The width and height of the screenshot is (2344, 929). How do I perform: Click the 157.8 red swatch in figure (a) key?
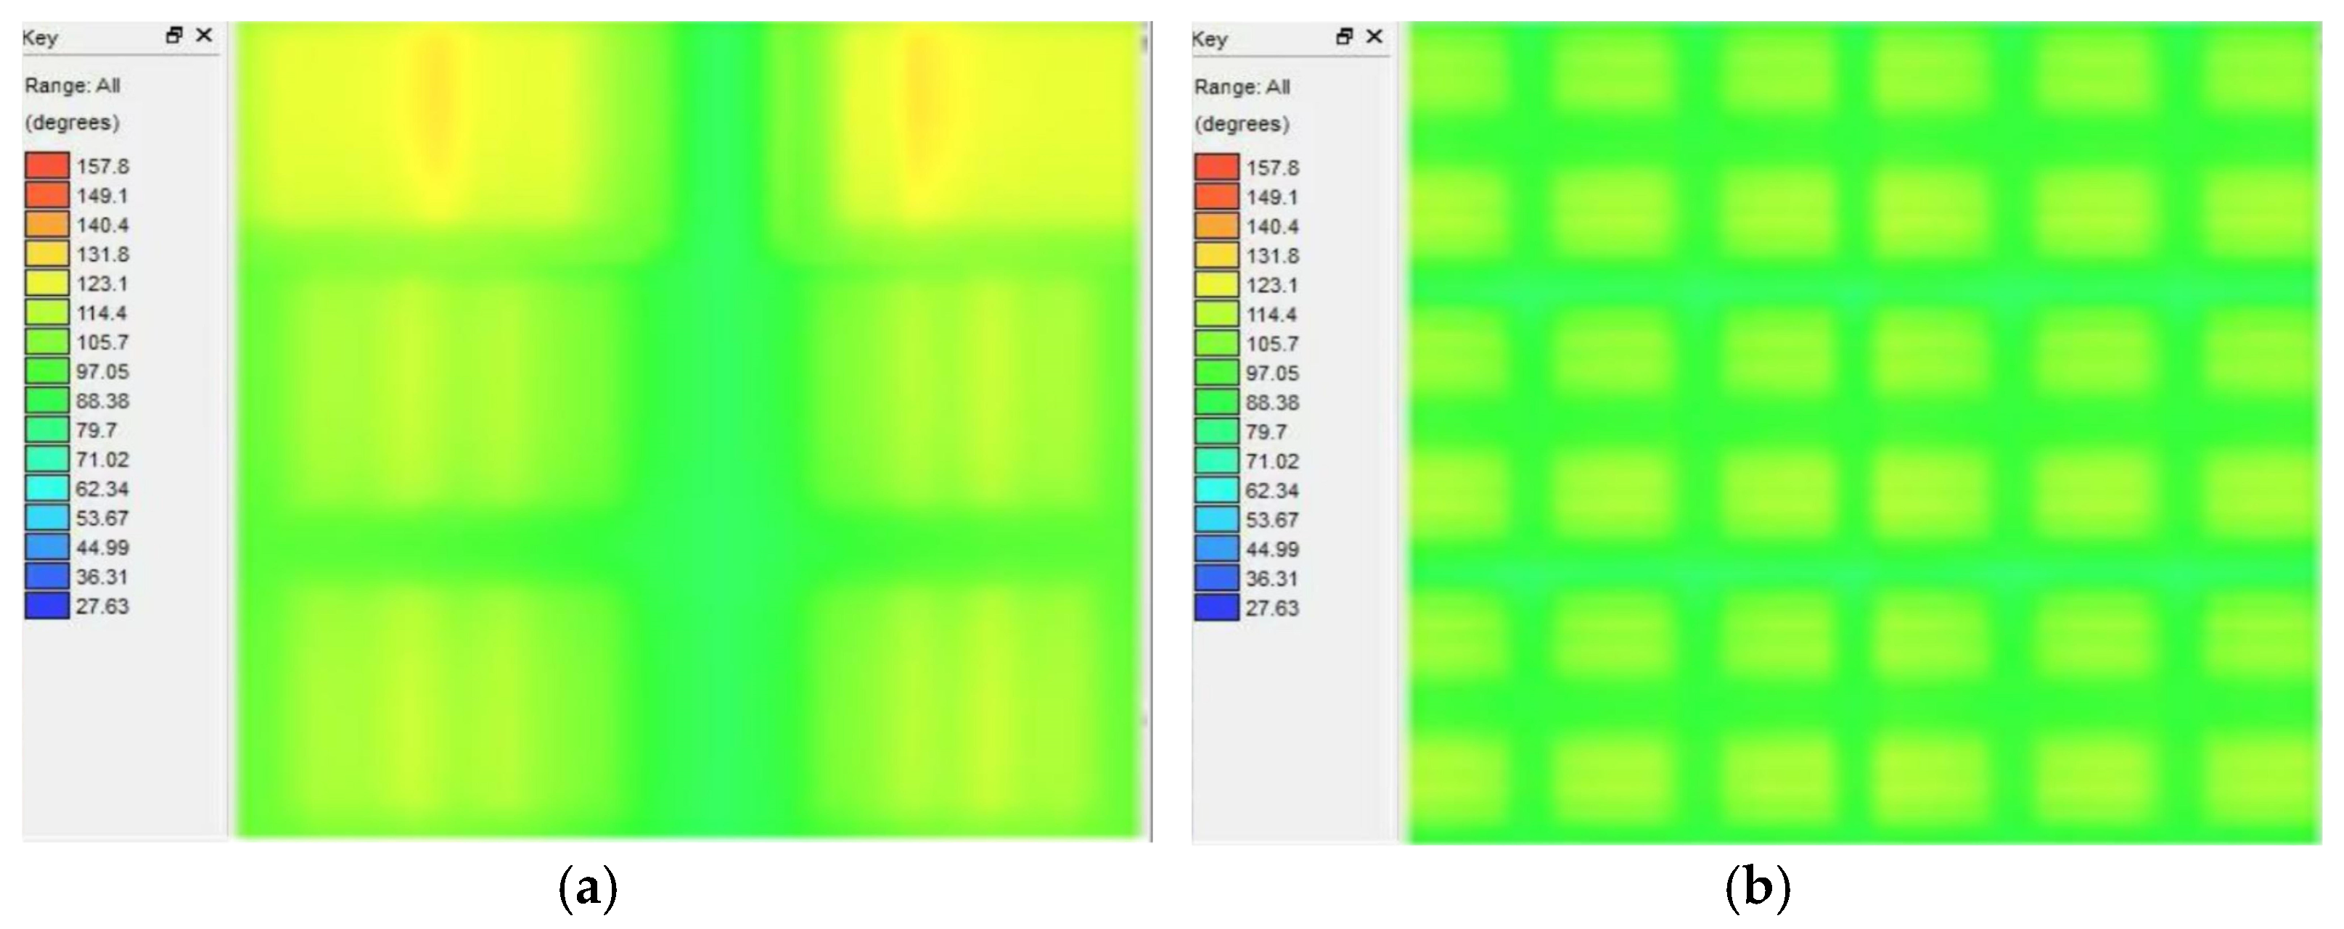(46, 165)
